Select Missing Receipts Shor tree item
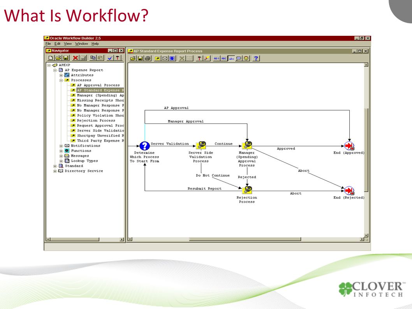This screenshot has width=412, height=309. [100, 100]
